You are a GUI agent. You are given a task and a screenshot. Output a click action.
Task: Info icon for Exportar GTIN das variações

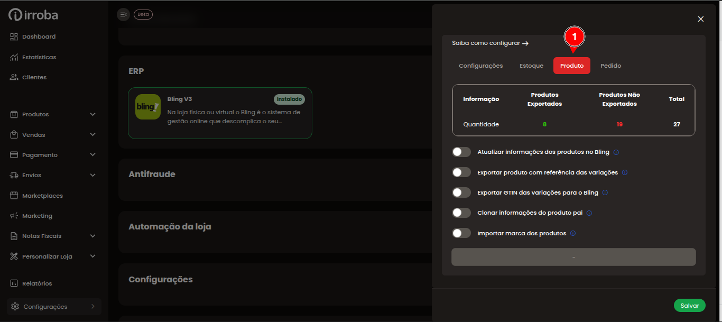click(605, 193)
